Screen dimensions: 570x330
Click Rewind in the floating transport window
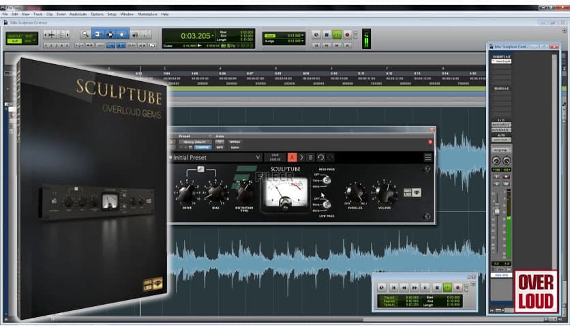404,288
